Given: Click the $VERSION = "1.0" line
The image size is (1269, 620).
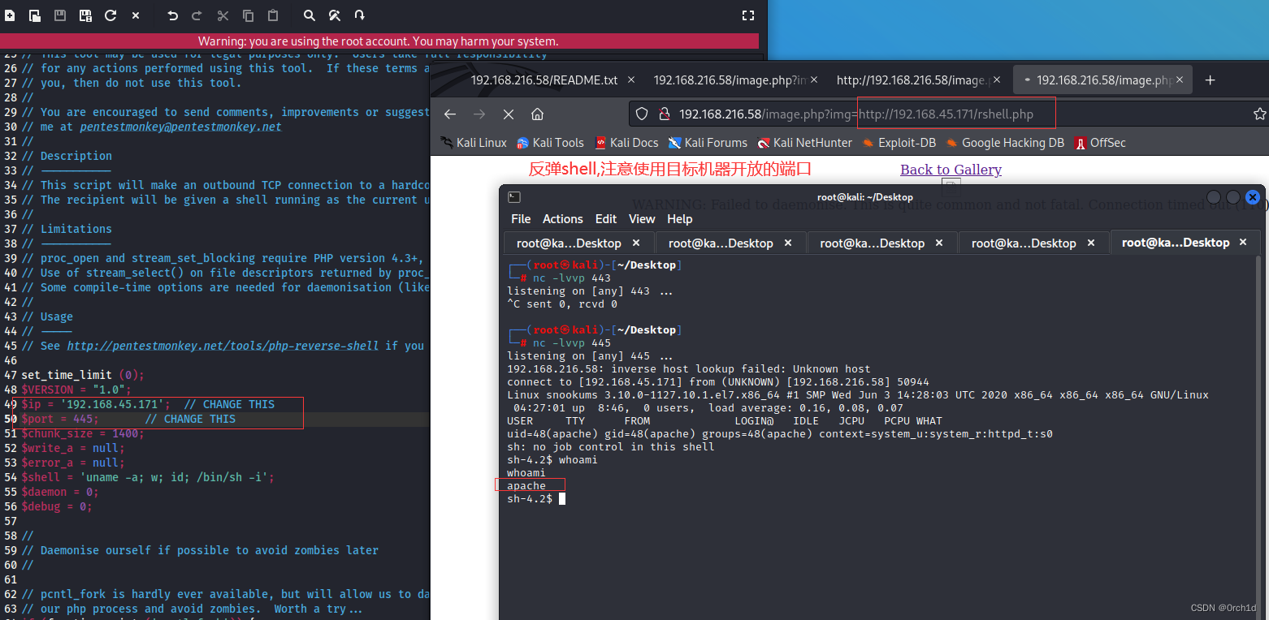Looking at the screenshot, I should point(76,390).
